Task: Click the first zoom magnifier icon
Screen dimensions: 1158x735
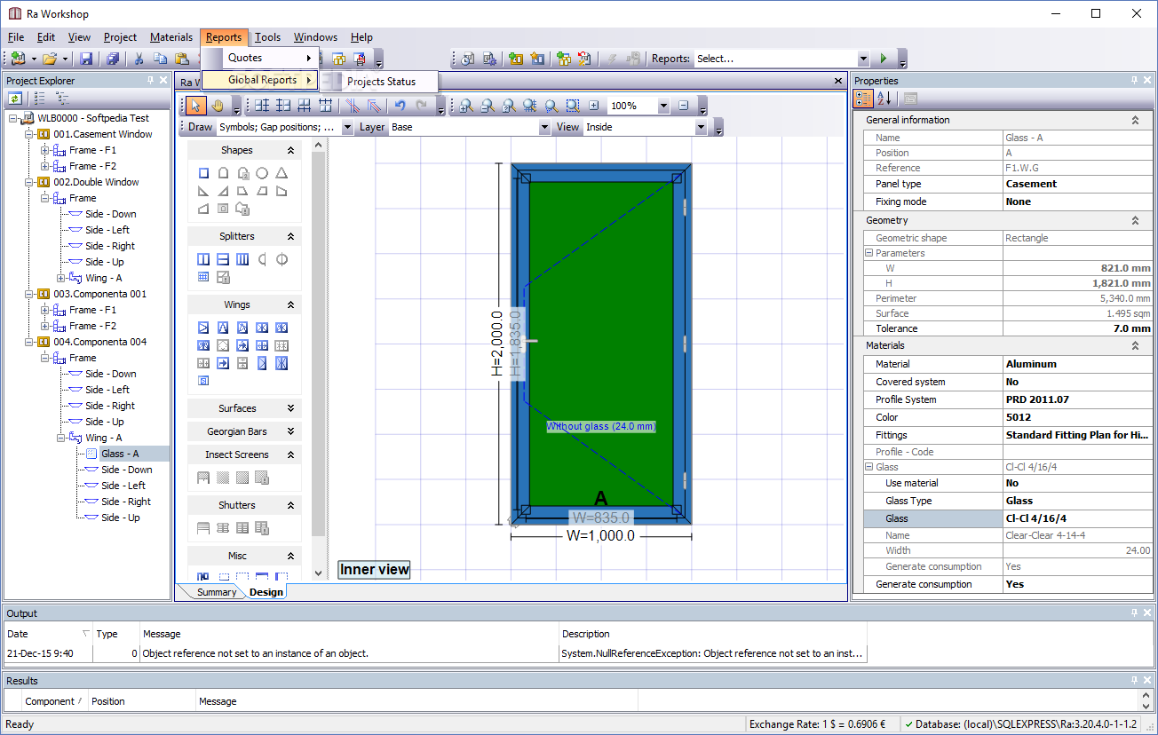Action: (465, 106)
